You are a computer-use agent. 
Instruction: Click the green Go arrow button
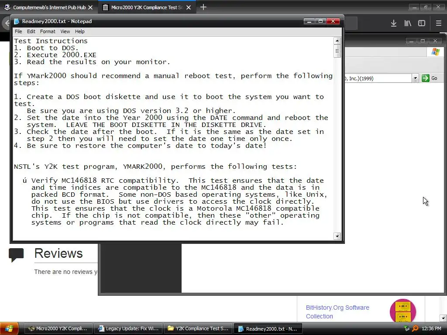[x=425, y=78]
